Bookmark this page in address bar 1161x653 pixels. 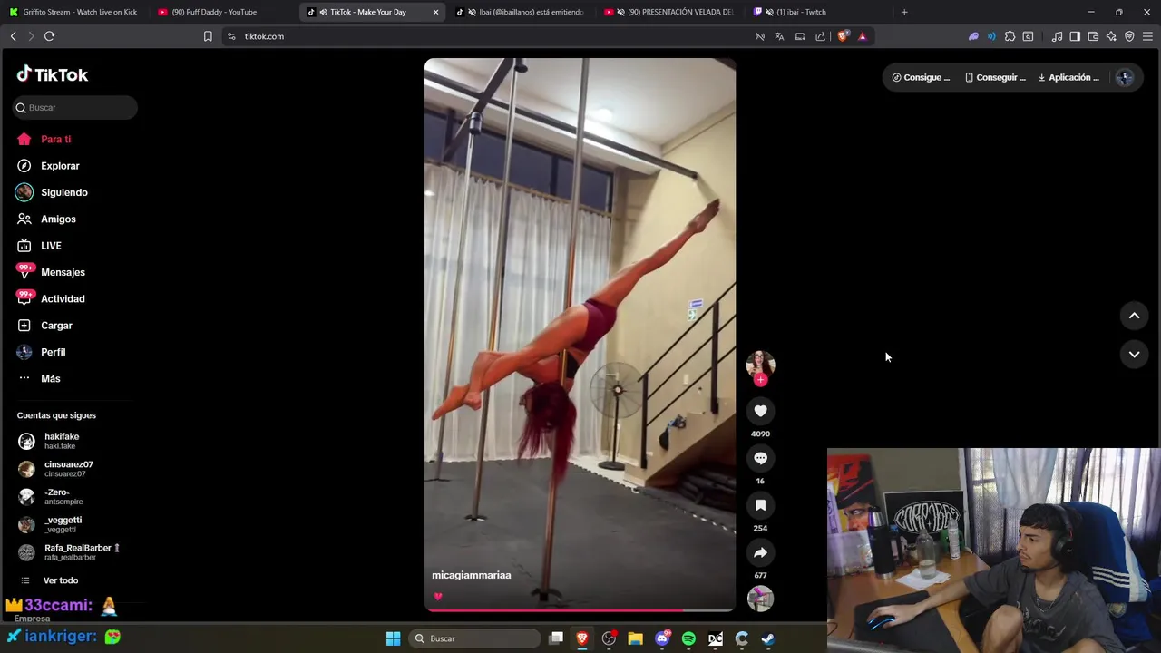pos(208,36)
